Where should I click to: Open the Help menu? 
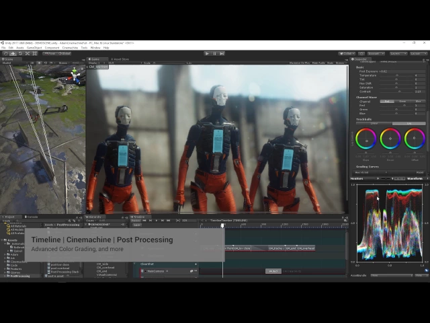click(x=106, y=48)
